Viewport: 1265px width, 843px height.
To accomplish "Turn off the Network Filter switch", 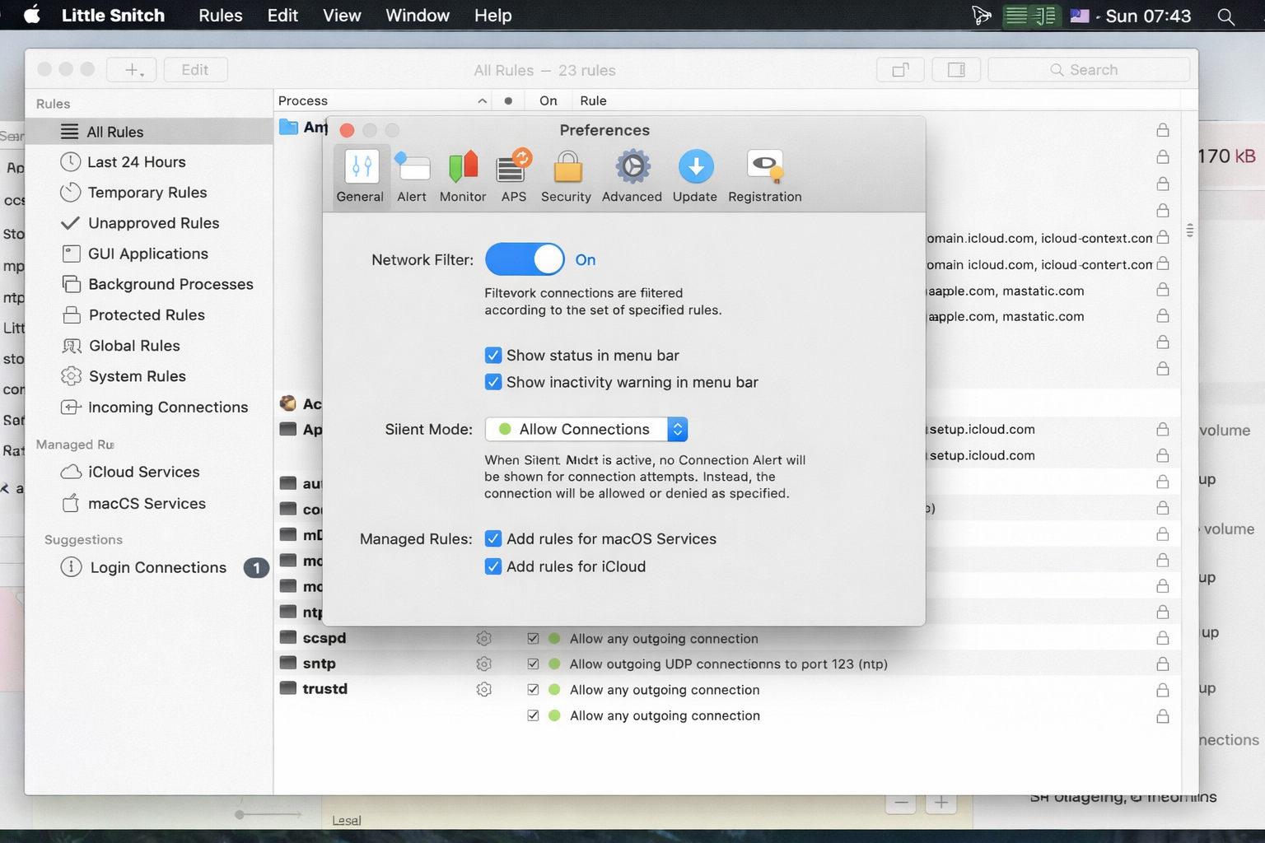I will coord(525,259).
